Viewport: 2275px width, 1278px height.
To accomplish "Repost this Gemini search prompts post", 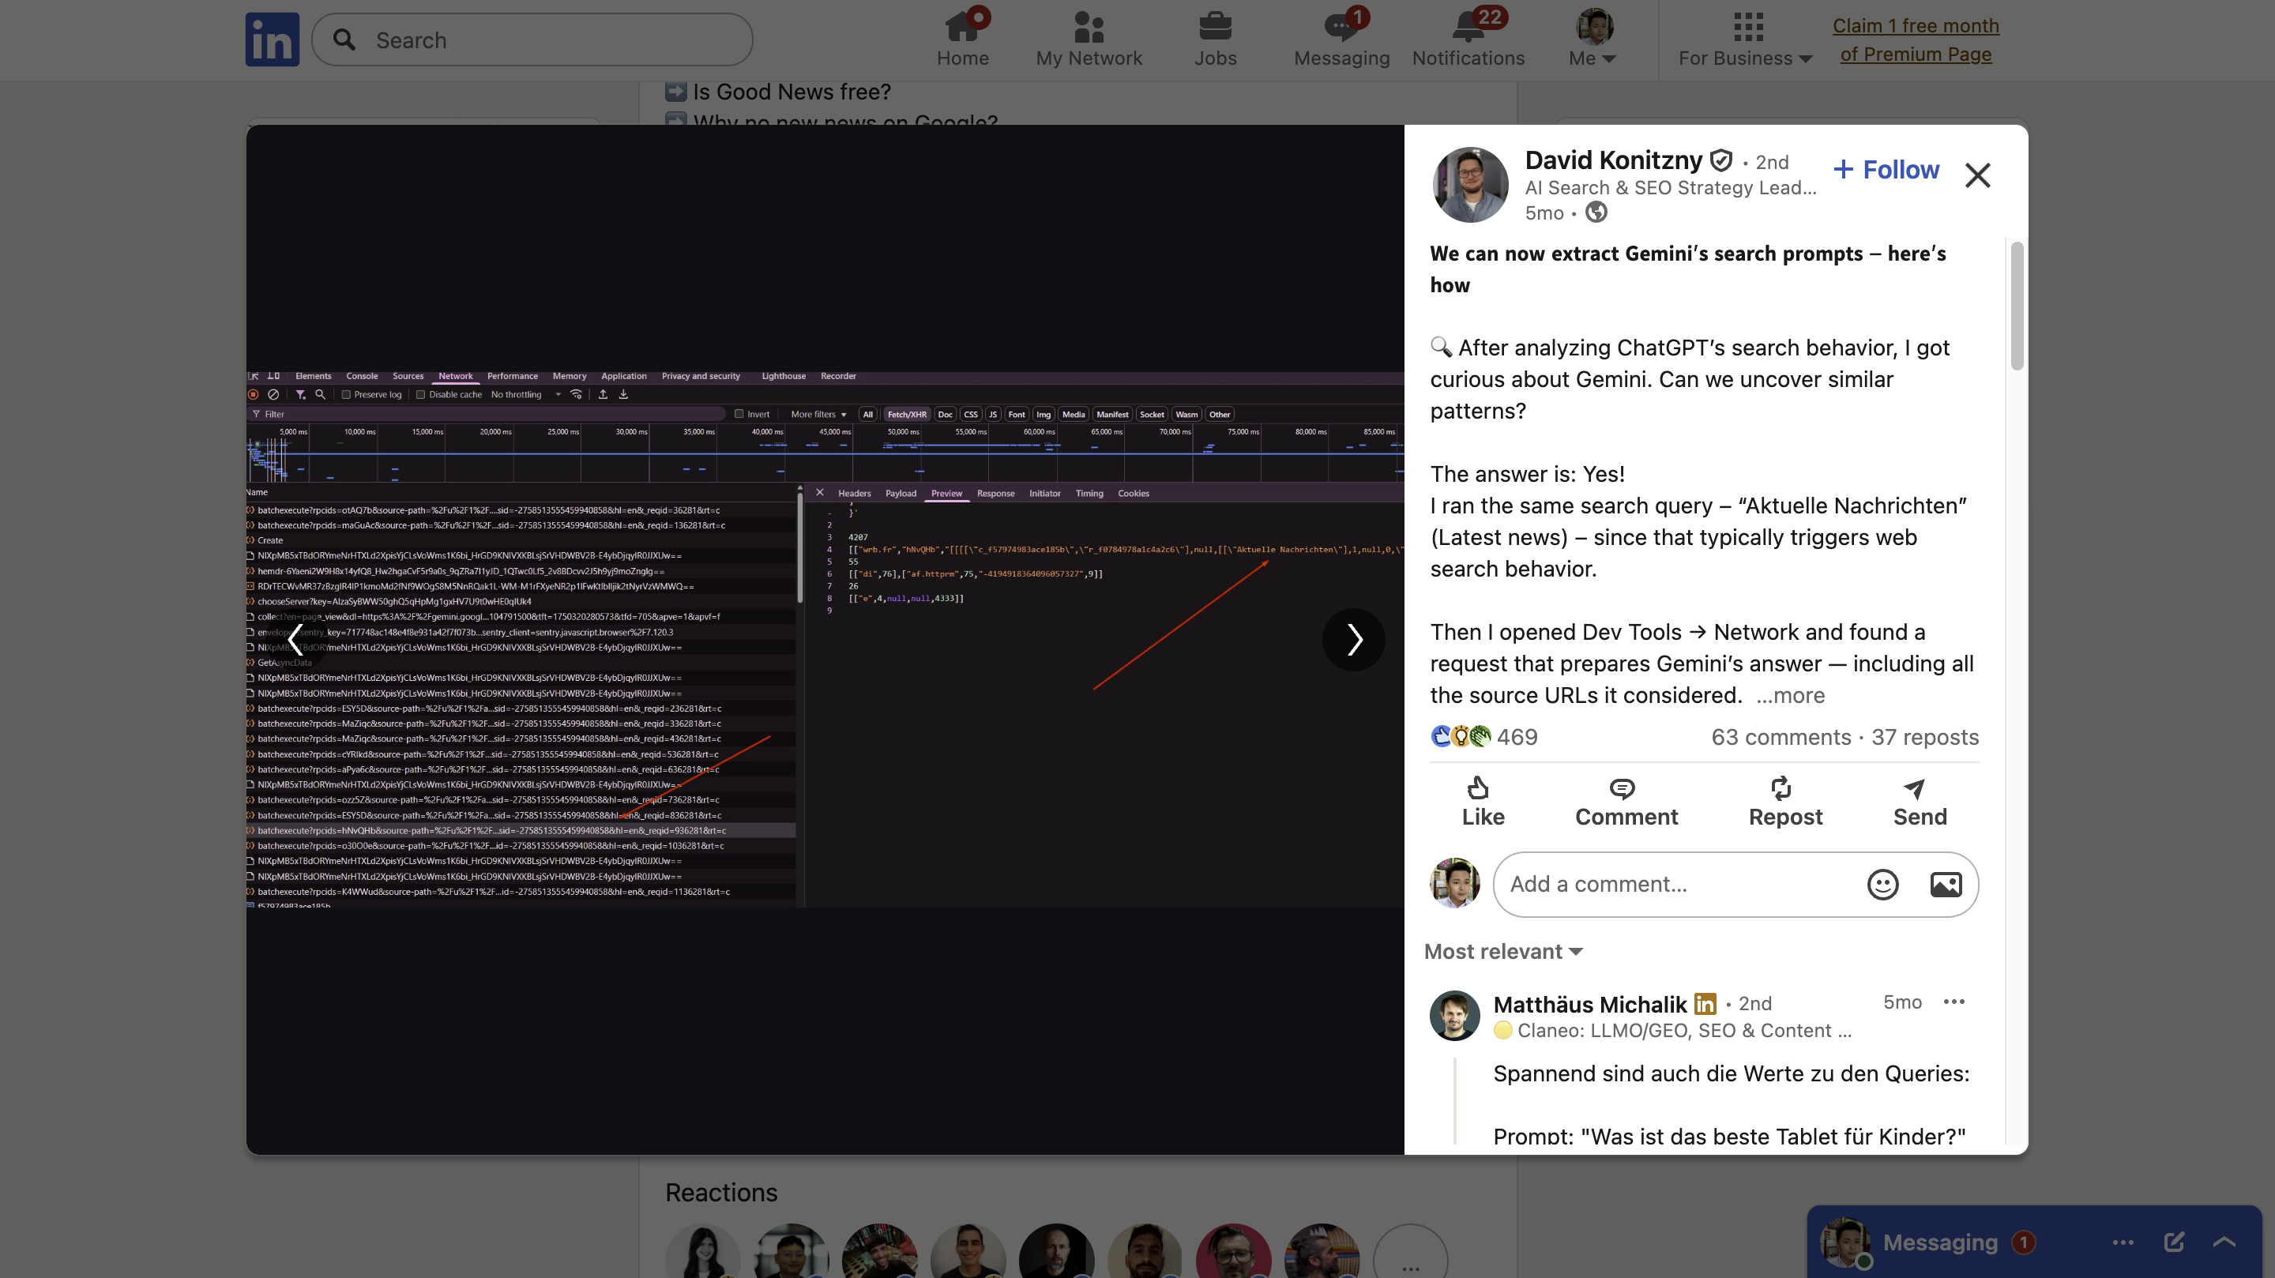I will [x=1785, y=801].
